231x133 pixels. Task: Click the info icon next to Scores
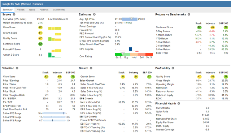(14, 14)
